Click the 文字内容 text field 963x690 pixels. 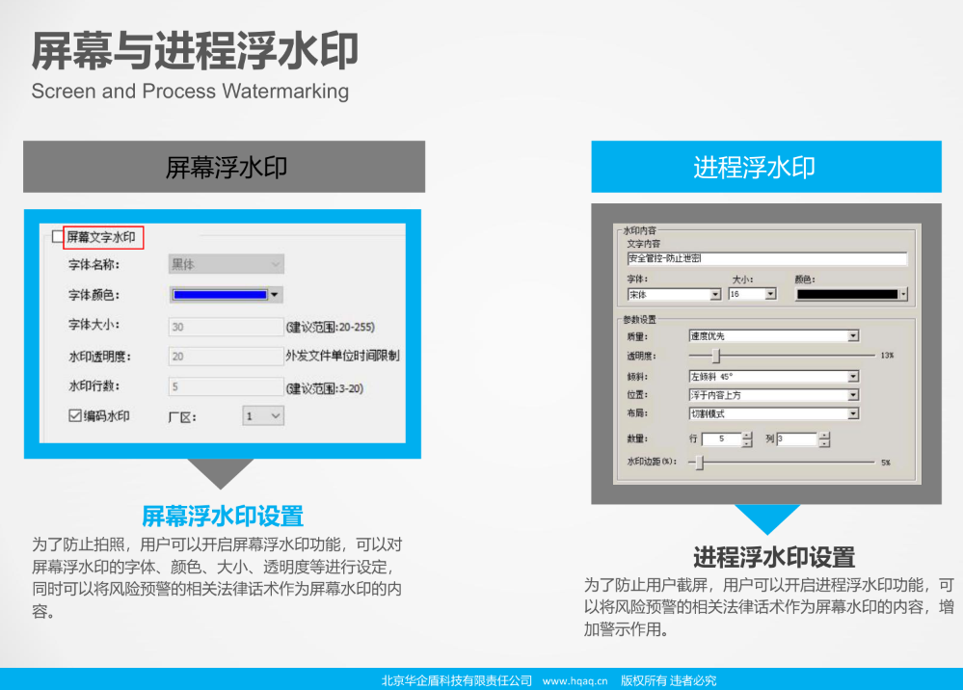point(766,258)
